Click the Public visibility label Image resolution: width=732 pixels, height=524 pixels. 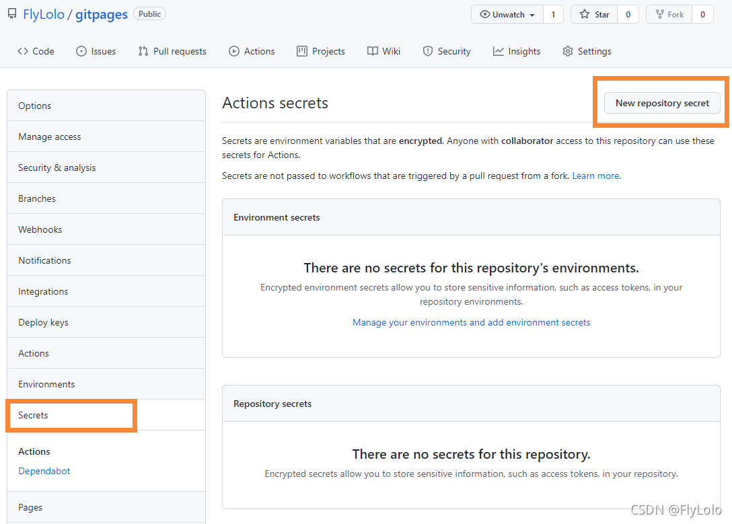(149, 14)
